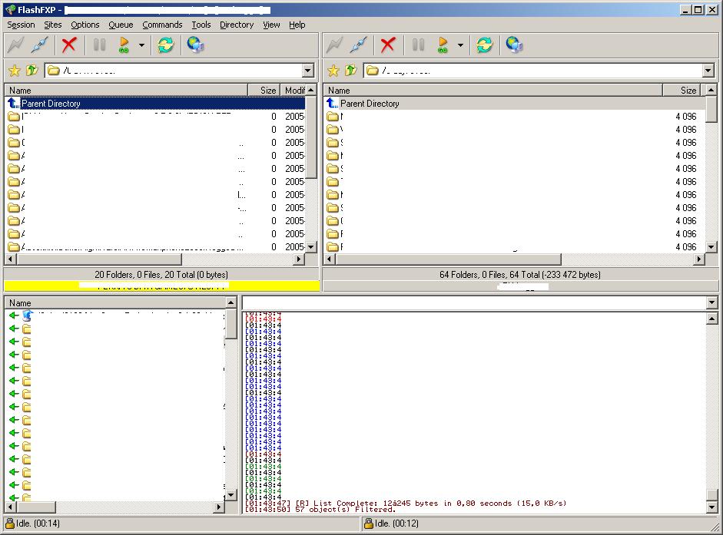Click the globe icon in right pane toolbar
Image resolution: width=723 pixels, height=535 pixels.
pos(514,45)
